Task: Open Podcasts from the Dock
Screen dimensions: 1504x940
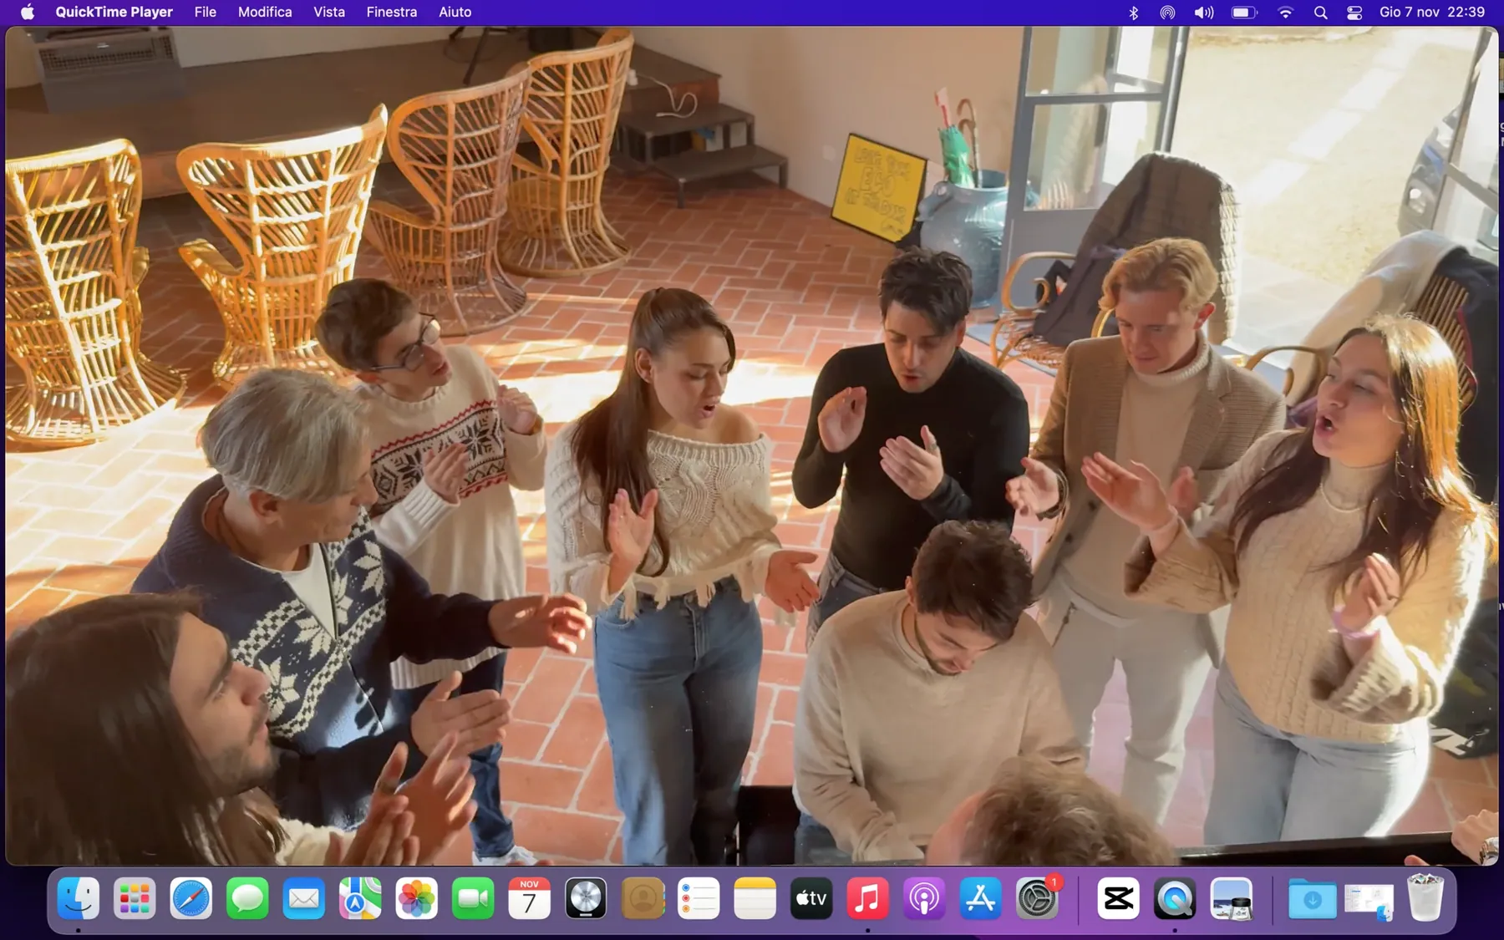Action: (x=924, y=899)
